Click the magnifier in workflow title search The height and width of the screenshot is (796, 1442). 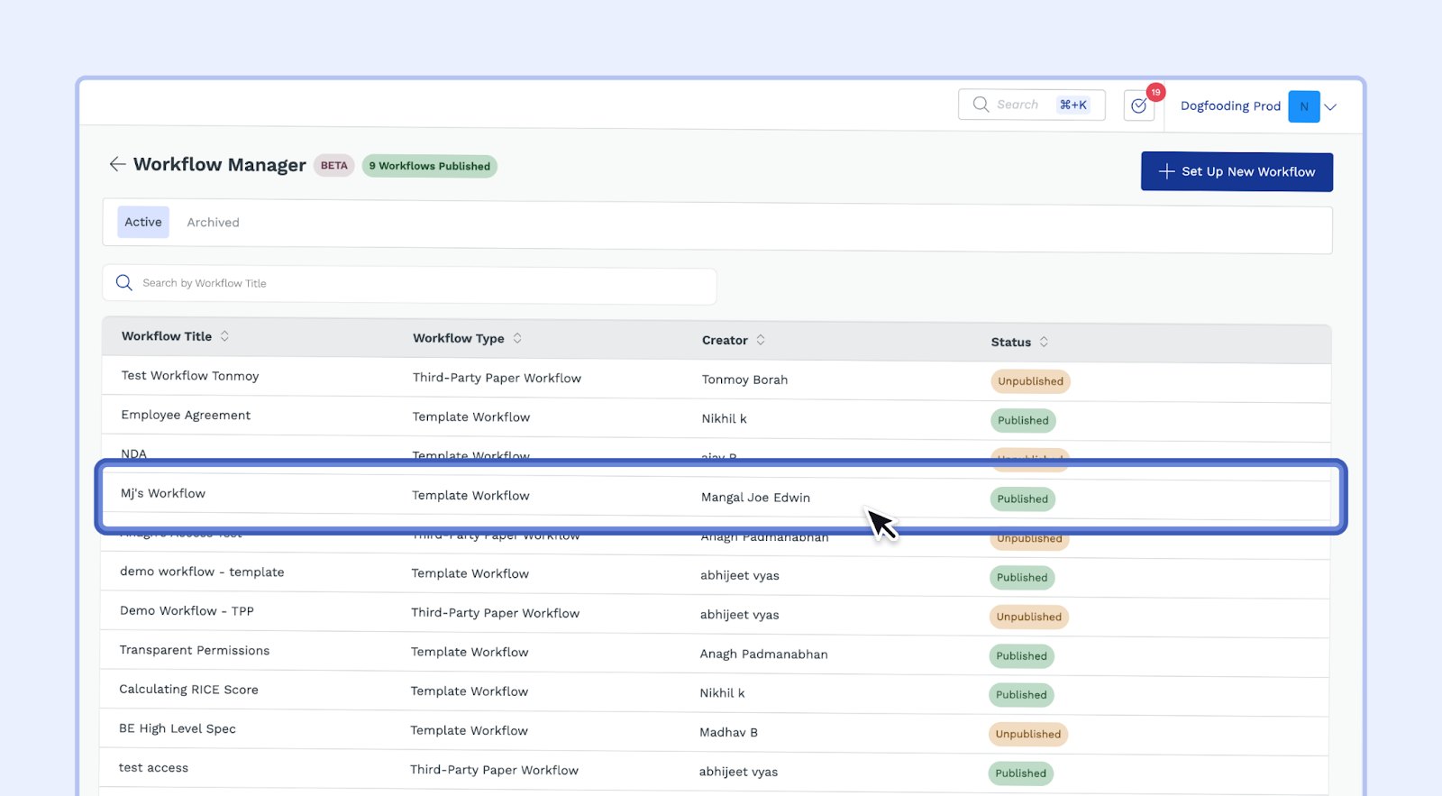click(124, 283)
